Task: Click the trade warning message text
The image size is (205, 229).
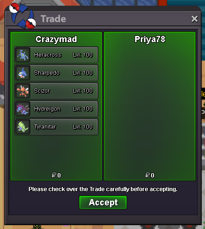Action: [x=103, y=189]
